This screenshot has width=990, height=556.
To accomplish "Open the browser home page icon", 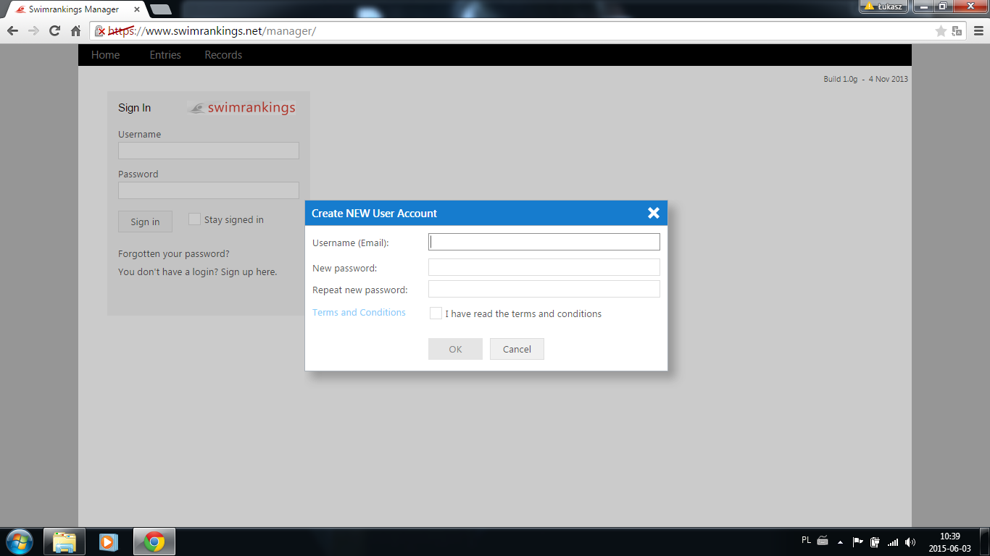I will pyautogui.click(x=75, y=31).
